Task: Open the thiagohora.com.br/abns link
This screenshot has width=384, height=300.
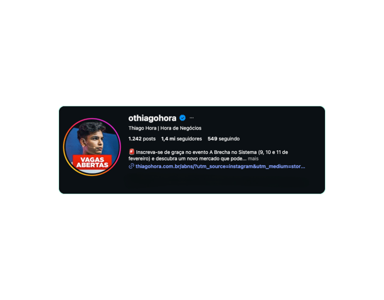Action: coord(220,166)
